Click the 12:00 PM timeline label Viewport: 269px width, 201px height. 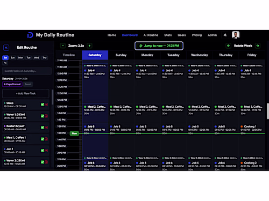[62, 73]
